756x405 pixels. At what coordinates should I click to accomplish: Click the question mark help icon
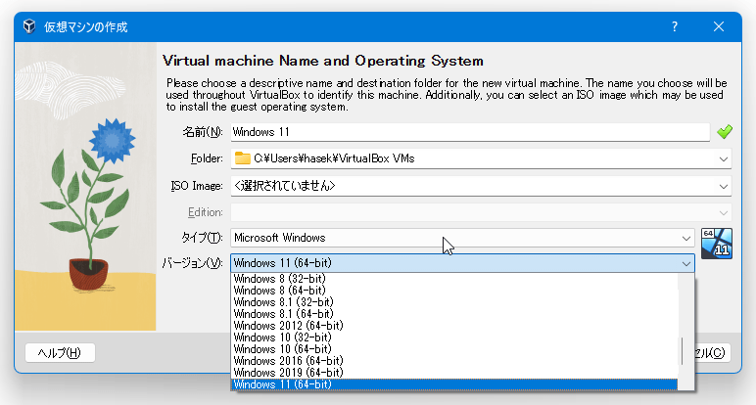point(675,26)
